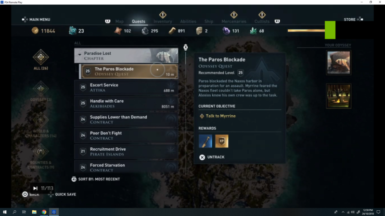Viewport: 385px width, 216px height.
Task: Switch to the Mercenaries tab
Action: click(x=234, y=21)
